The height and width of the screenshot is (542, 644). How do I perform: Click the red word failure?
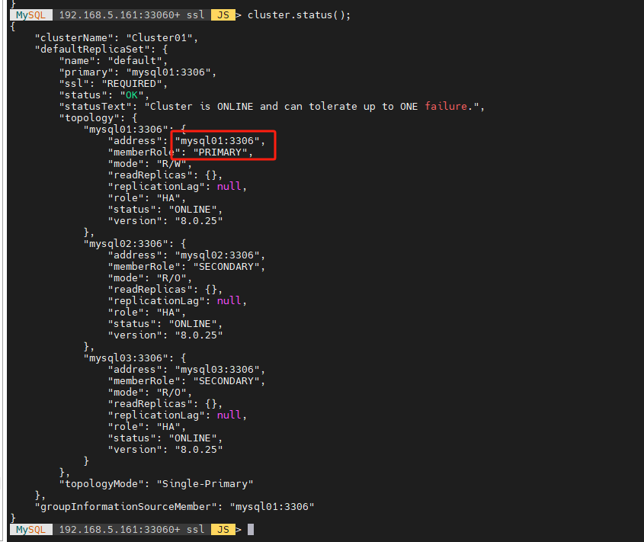(446, 107)
